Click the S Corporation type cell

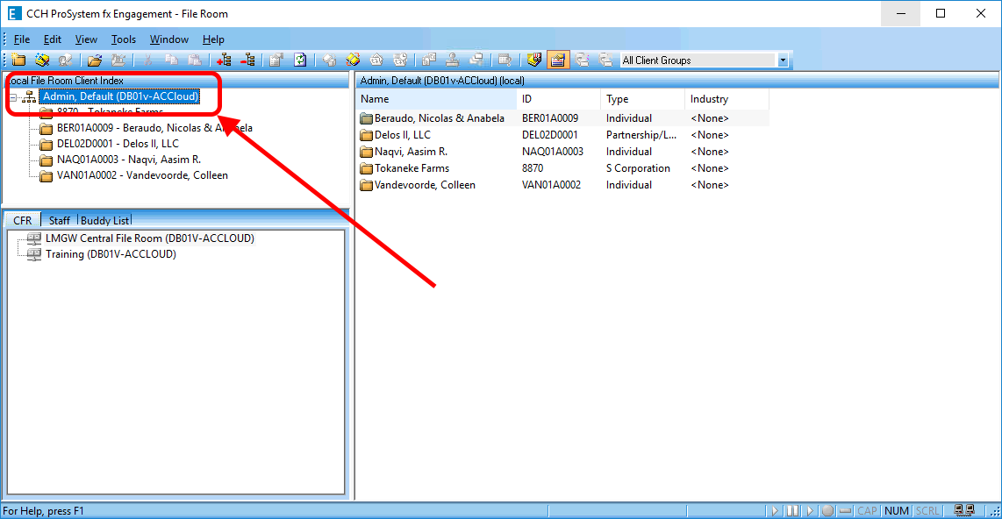click(638, 168)
